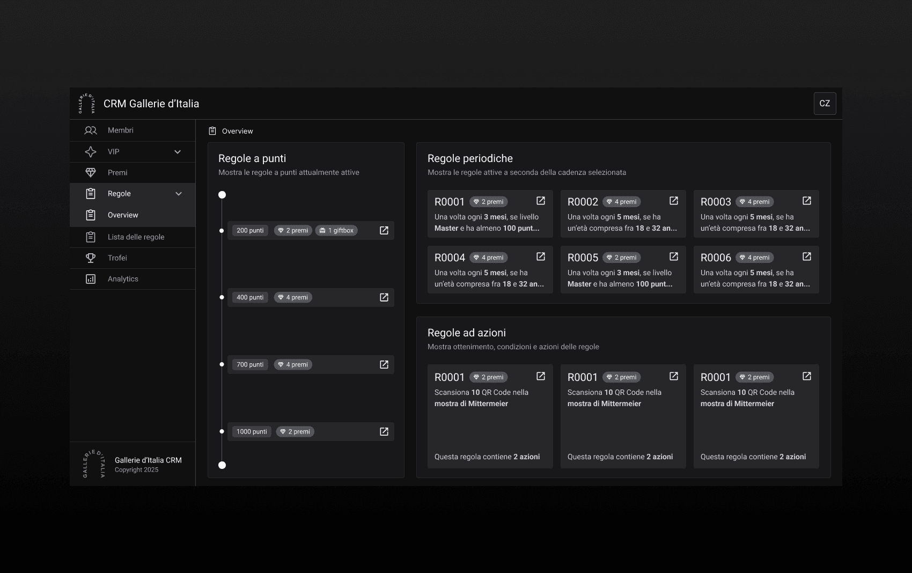Open the 1000 punti rule external link icon
The width and height of the screenshot is (912, 573).
(x=384, y=431)
